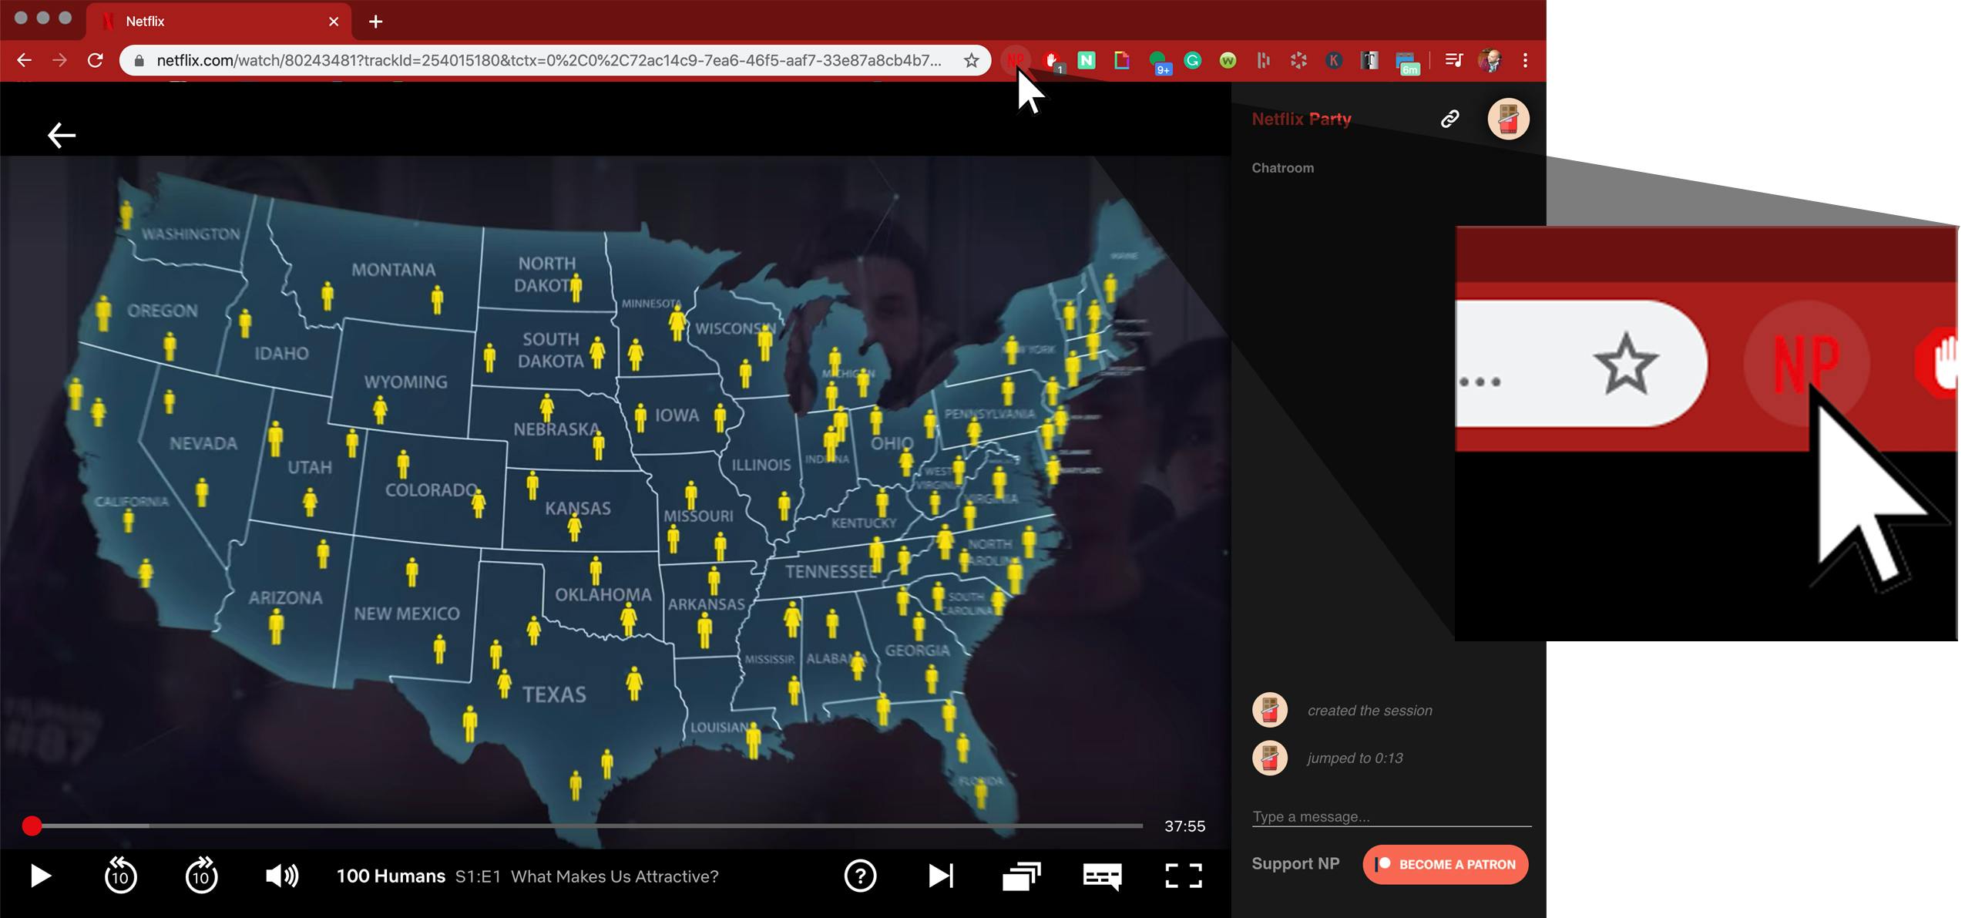1965x918 pixels.
Task: Copy the party link with the chain icon
Action: tap(1449, 119)
